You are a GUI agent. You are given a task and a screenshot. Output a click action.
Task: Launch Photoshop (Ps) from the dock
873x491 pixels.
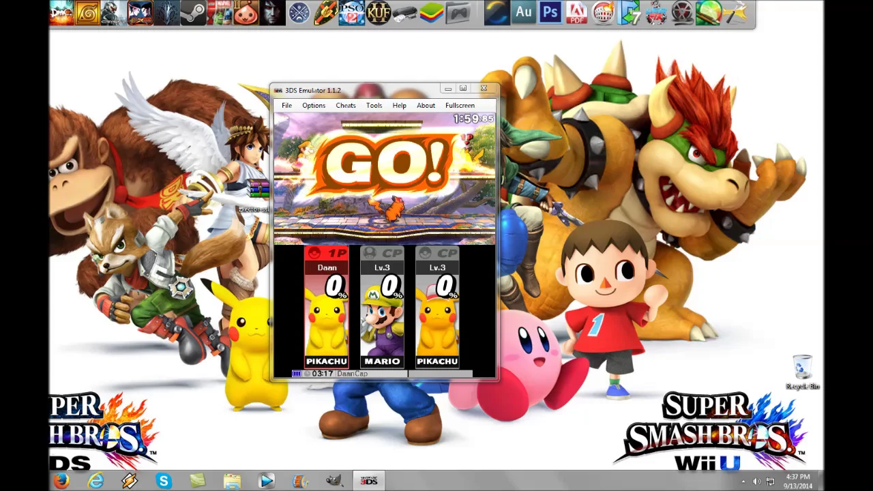pyautogui.click(x=550, y=13)
